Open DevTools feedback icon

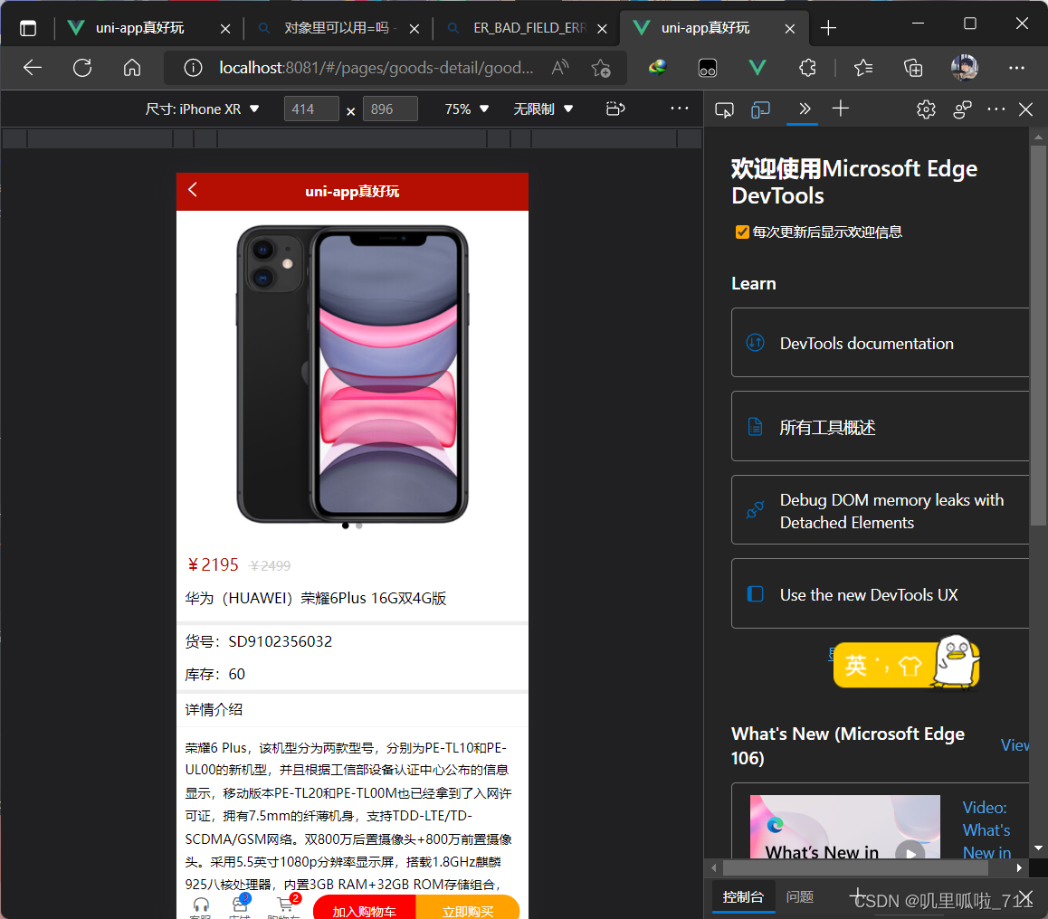pos(962,109)
